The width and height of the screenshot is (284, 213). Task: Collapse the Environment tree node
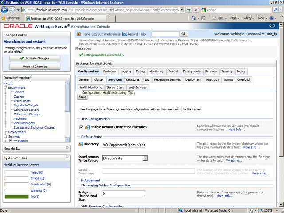click(4, 88)
